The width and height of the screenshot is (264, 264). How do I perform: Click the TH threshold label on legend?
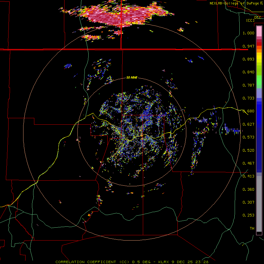(252, 229)
